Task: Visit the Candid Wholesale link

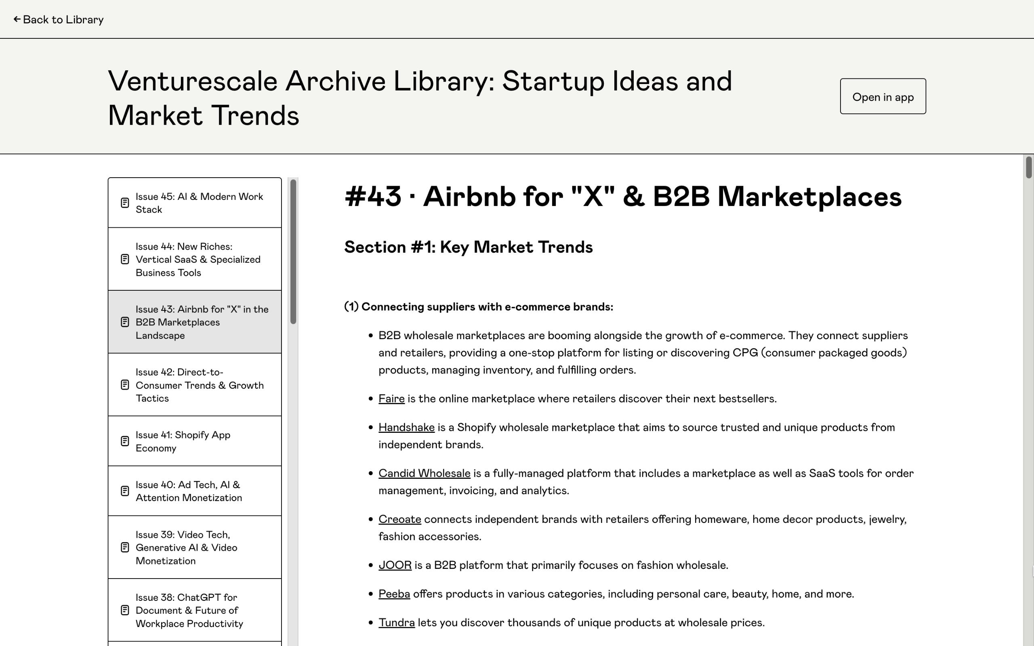Action: coord(424,473)
